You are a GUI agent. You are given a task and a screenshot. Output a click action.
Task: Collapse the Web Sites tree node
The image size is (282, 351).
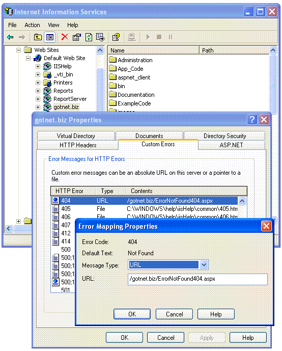(x=18, y=50)
